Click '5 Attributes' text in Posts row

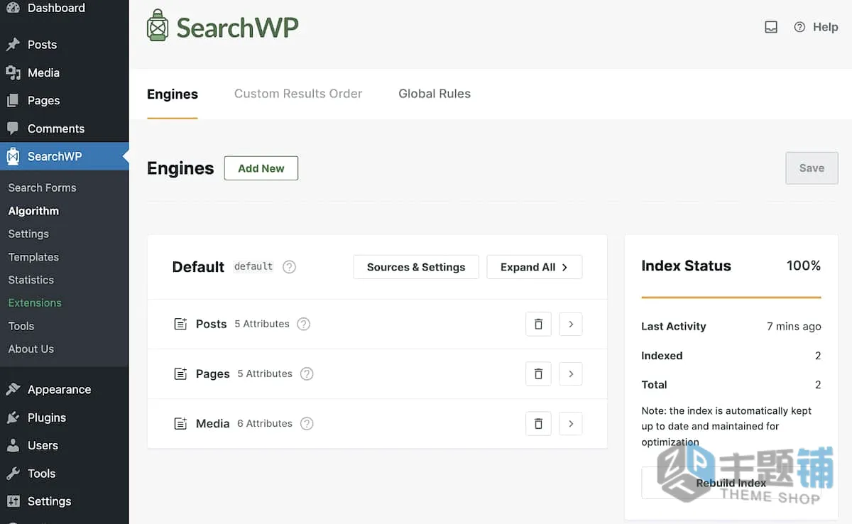click(x=262, y=324)
